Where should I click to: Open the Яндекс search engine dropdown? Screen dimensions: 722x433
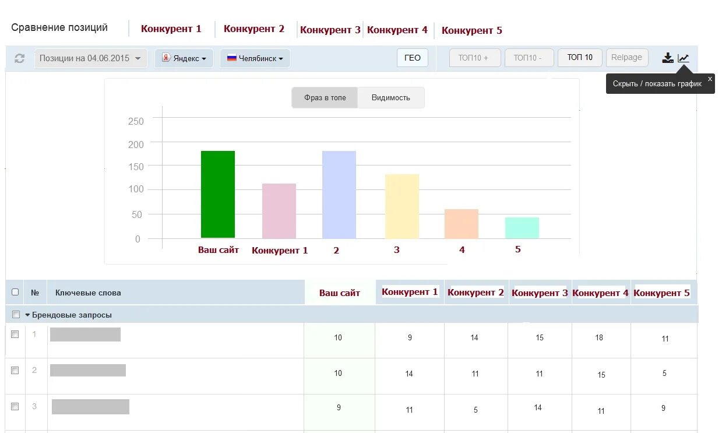coord(184,58)
